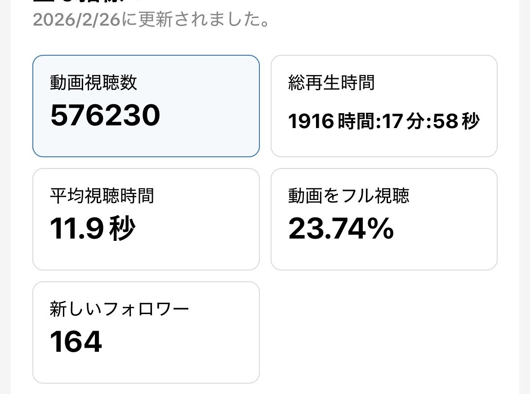Click the 23.74% full-view rate value
530x394 pixels.
point(341,229)
